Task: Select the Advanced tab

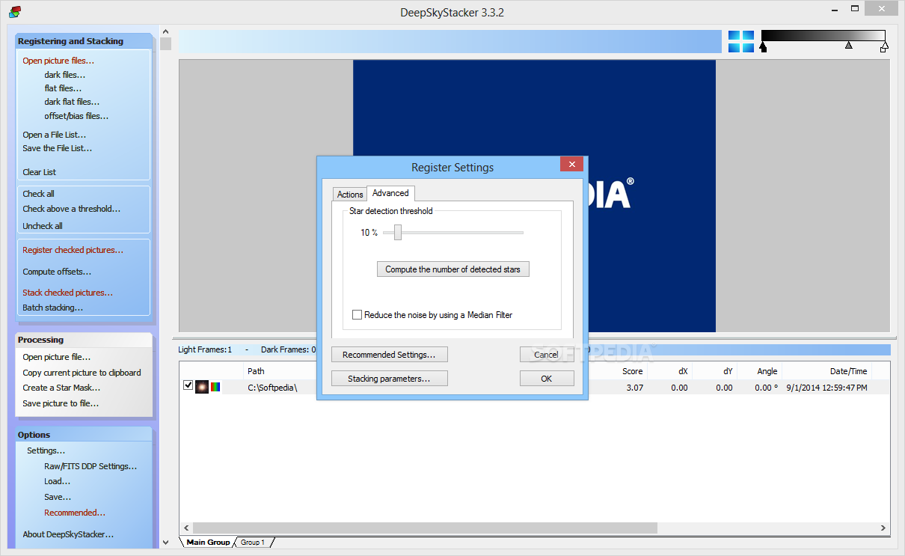Action: coord(390,193)
